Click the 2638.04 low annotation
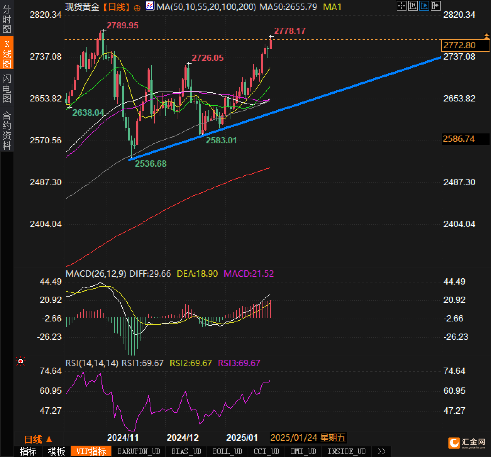 (88, 112)
